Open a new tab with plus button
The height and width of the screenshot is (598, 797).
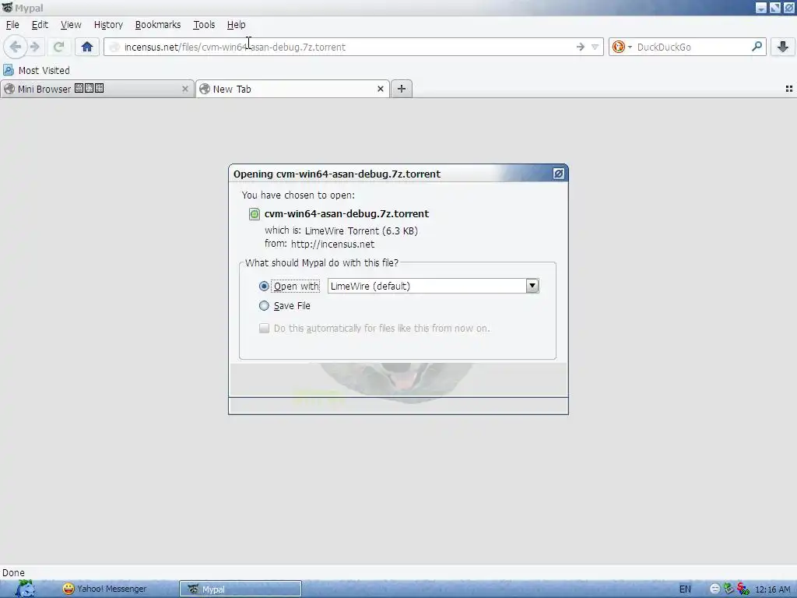402,89
